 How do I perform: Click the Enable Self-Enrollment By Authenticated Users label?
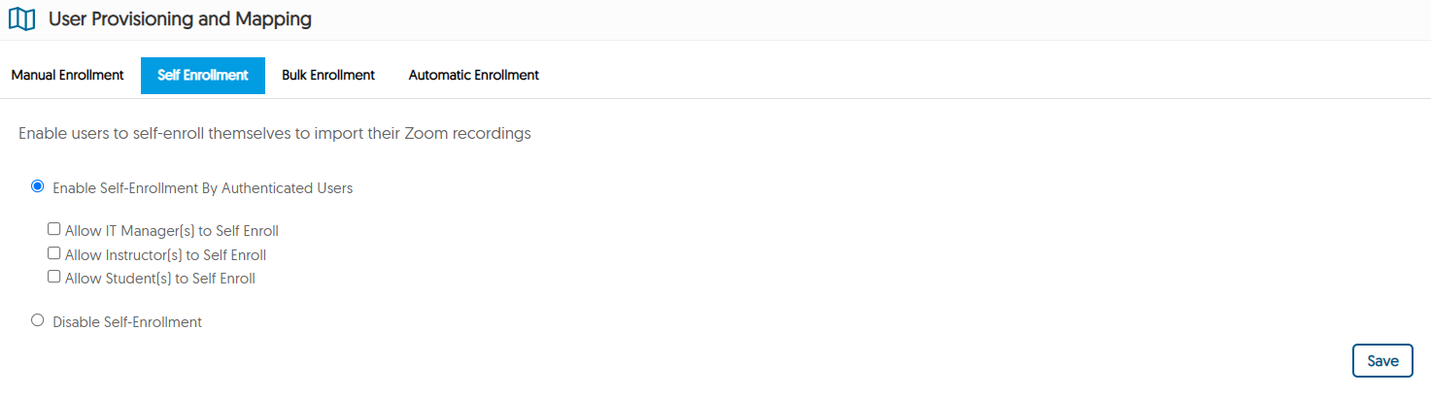pos(202,188)
